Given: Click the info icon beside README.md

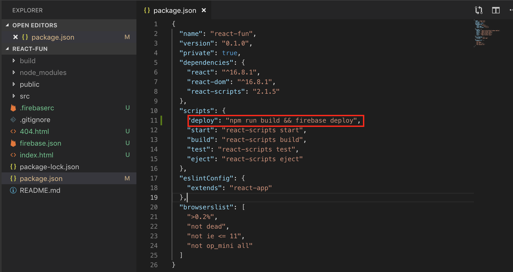Looking at the screenshot, I should [x=13, y=190].
